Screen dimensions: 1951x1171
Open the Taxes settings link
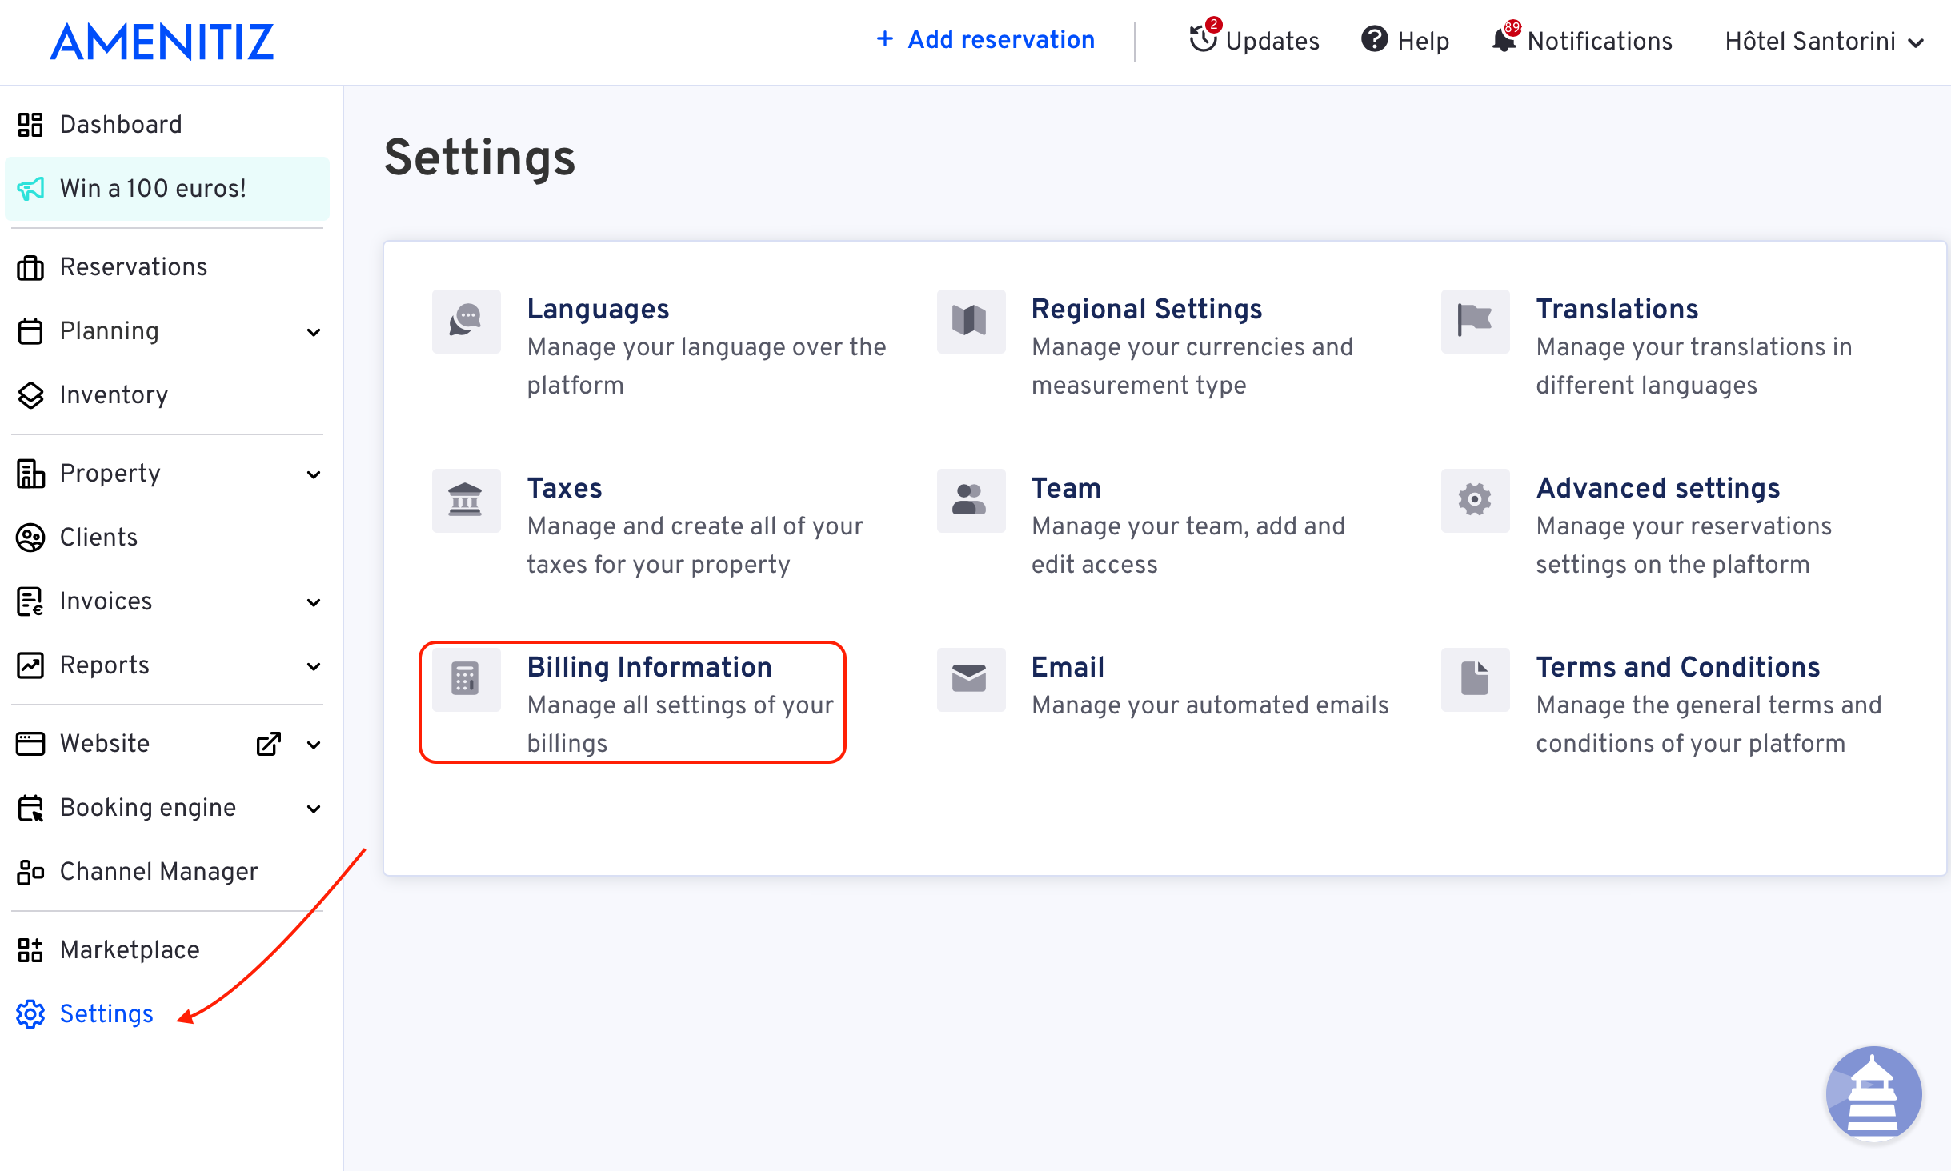pyautogui.click(x=564, y=488)
